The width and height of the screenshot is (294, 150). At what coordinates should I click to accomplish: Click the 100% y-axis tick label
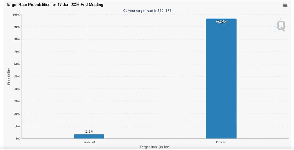click(x=16, y=15)
